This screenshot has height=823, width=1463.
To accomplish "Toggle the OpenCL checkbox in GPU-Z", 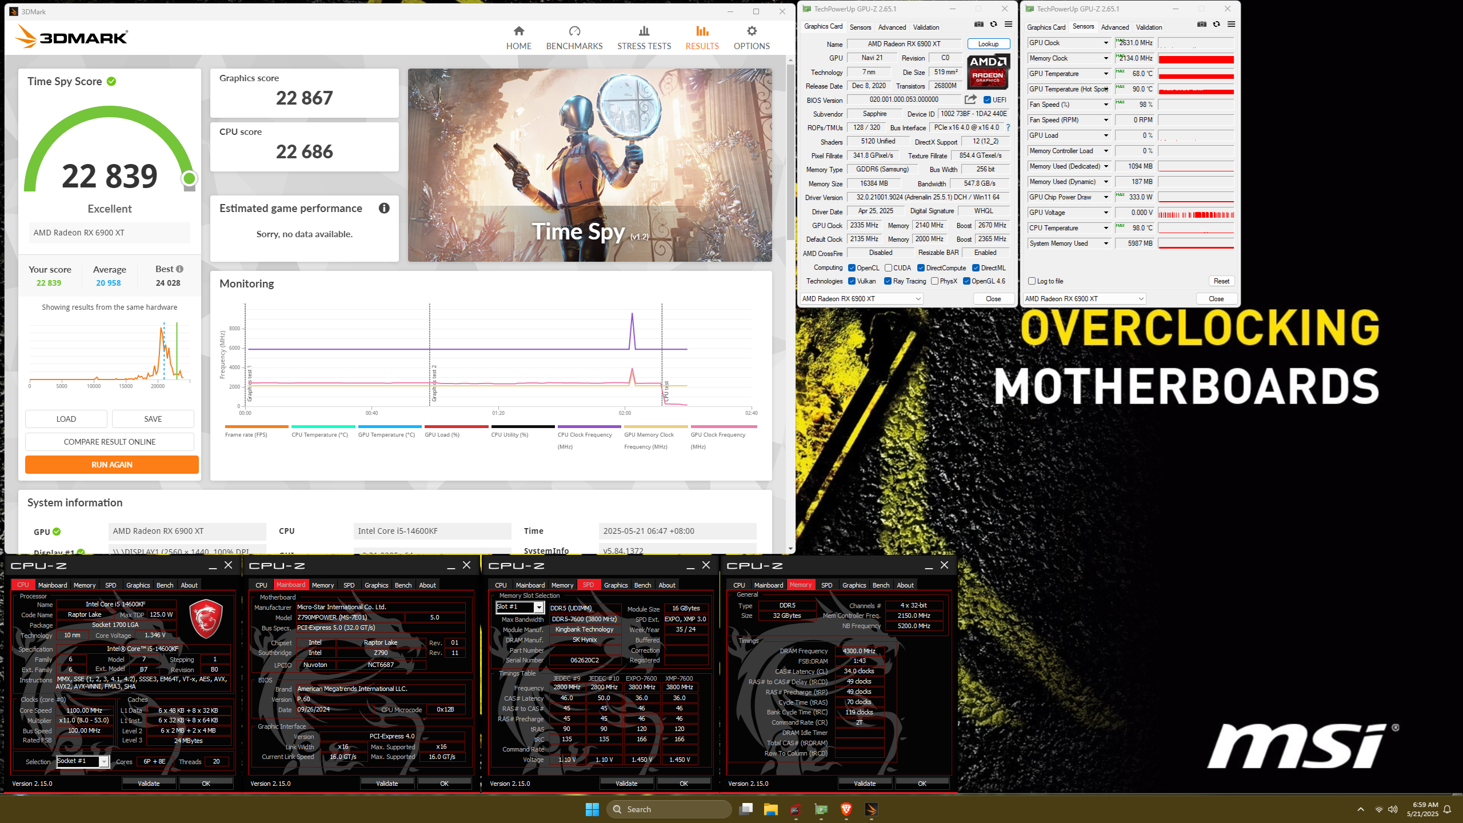I will [x=852, y=268].
